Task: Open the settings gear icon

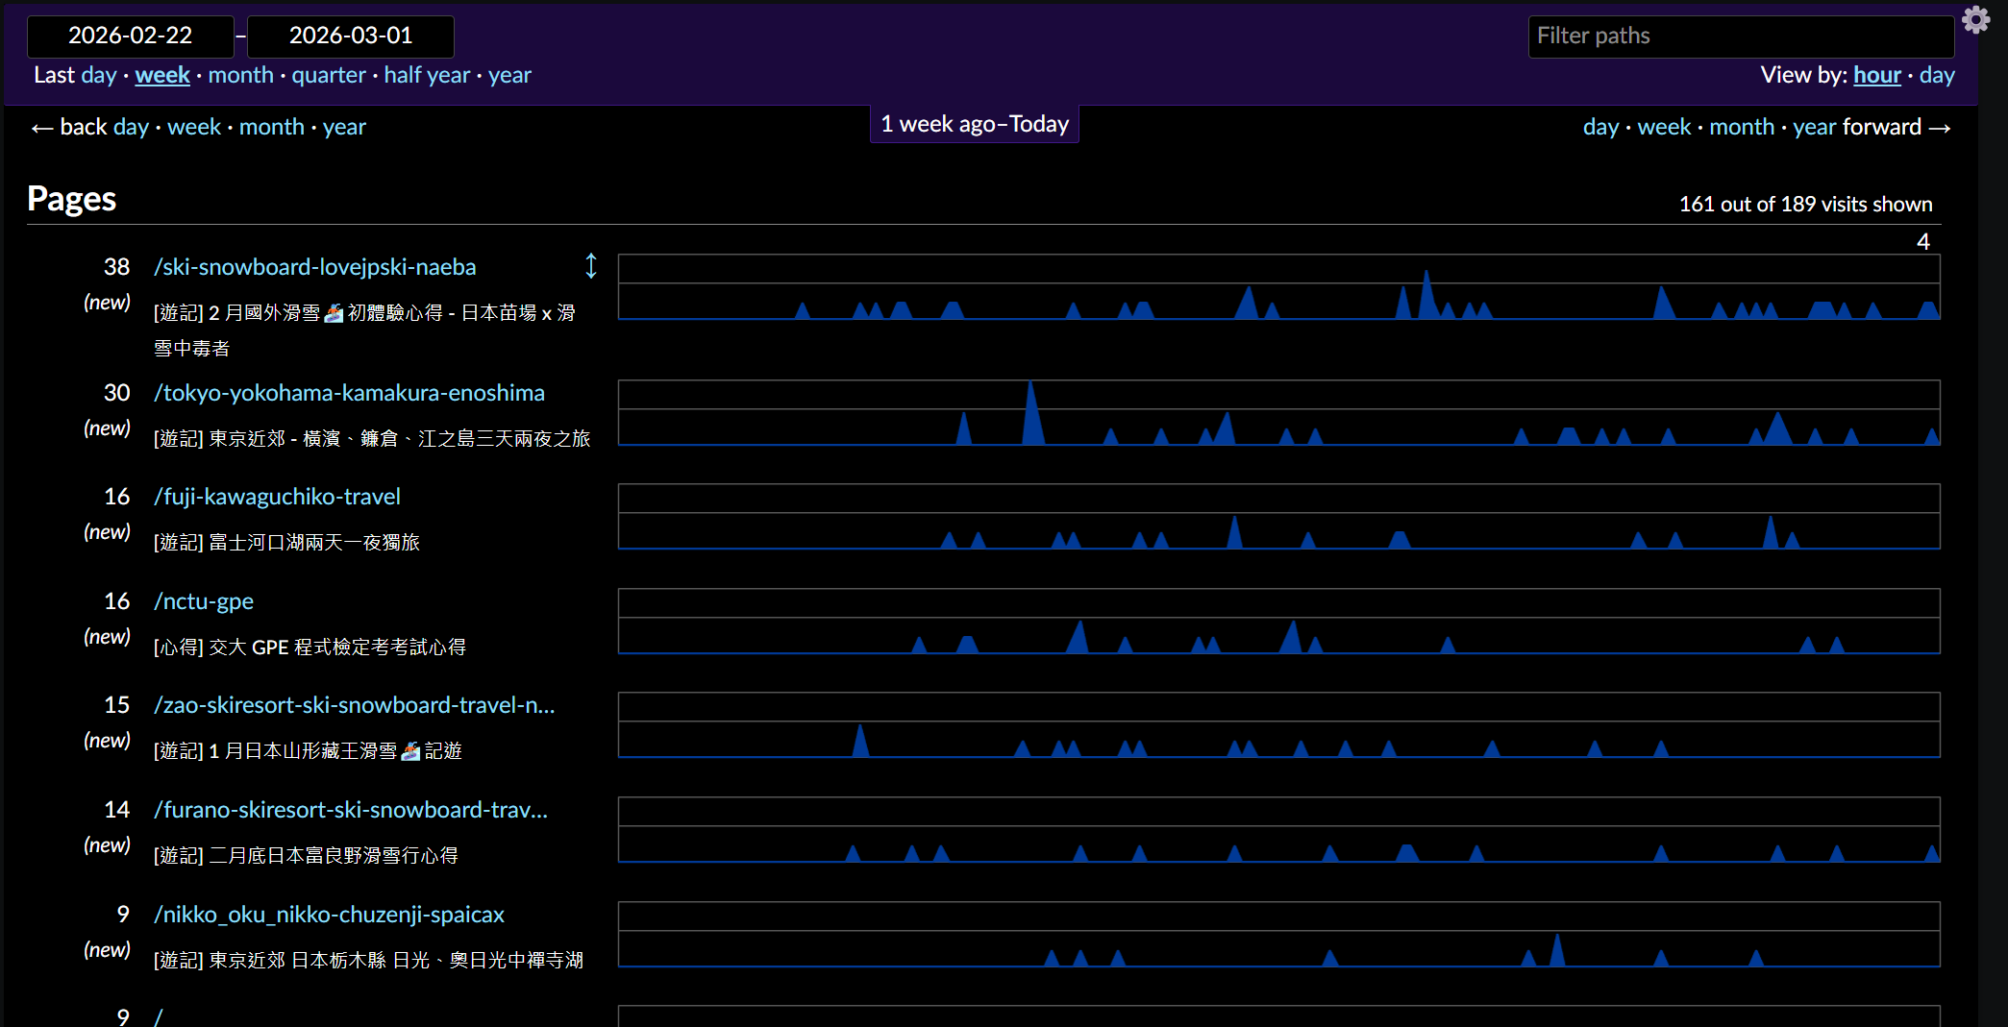Action: click(x=1975, y=20)
